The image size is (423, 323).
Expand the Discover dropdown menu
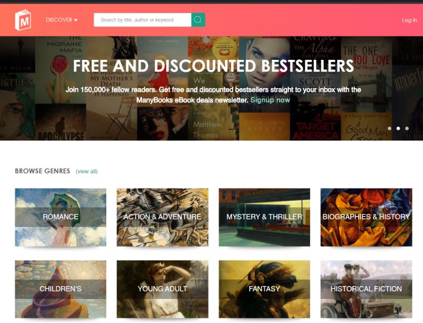click(x=62, y=20)
